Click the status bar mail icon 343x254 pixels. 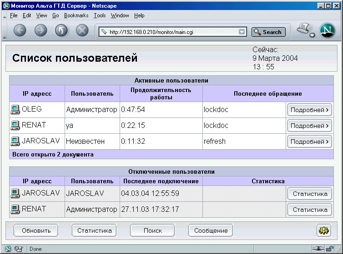[19, 249]
